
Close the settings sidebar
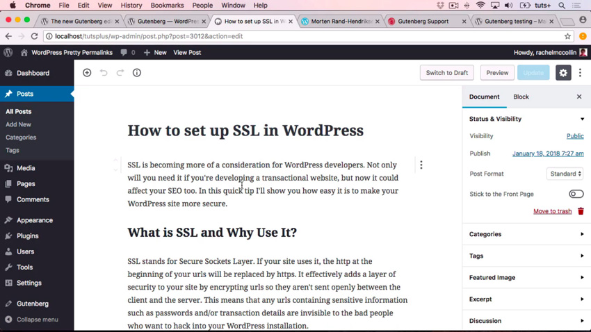[579, 97]
